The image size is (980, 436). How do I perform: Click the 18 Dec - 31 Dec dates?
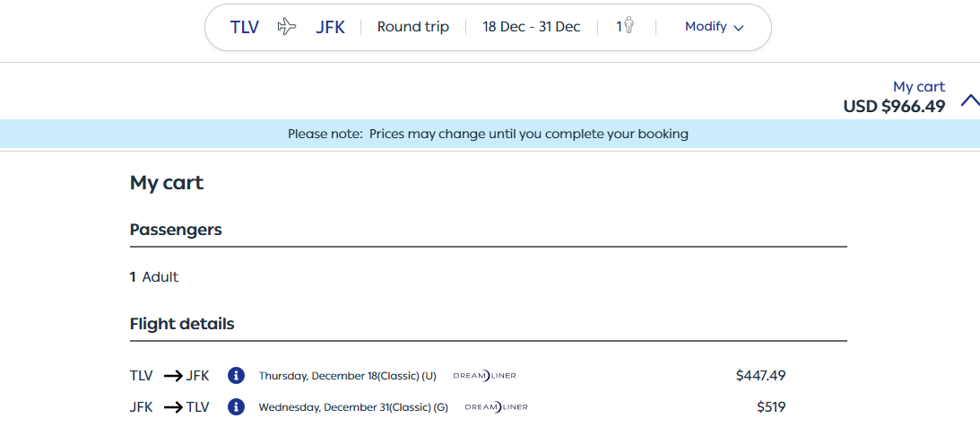[532, 27]
